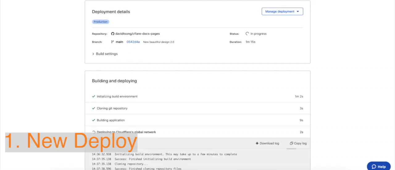Click the Production environment badge
Viewport: 395px width, 170px height.
pos(101,22)
